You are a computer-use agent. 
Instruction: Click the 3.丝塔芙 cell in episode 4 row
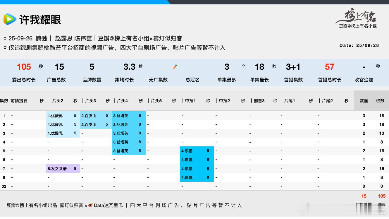(129, 142)
